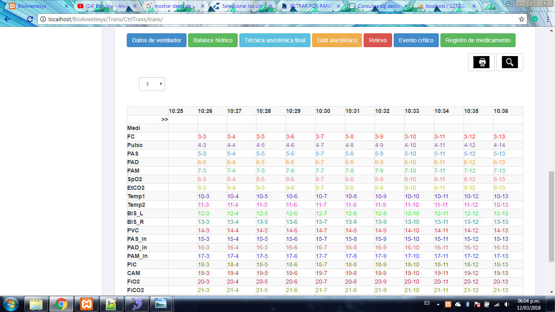The image size is (555, 312).
Task: Close the Bon Jovi YouTube tab
Action: [x=134, y=6]
